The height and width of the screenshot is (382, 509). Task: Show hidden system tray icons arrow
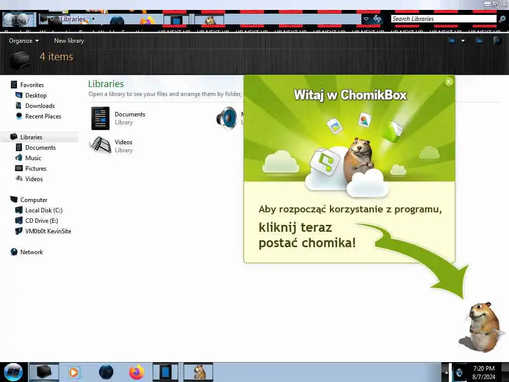point(446,372)
